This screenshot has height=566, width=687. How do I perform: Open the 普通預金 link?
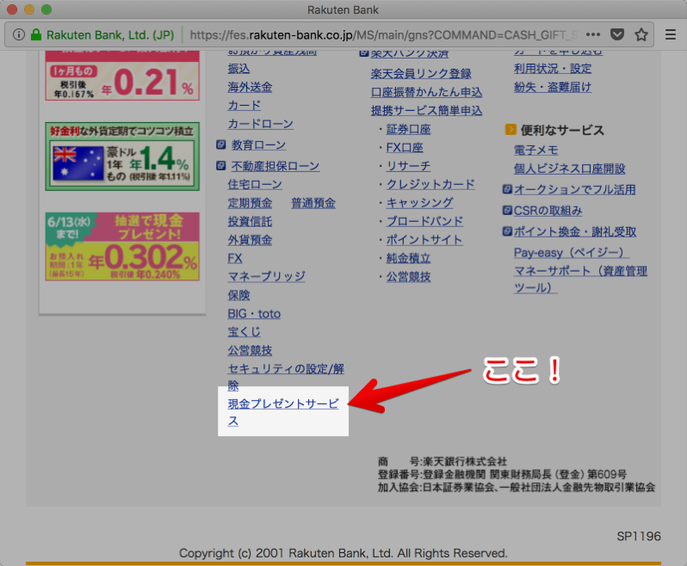tap(313, 203)
